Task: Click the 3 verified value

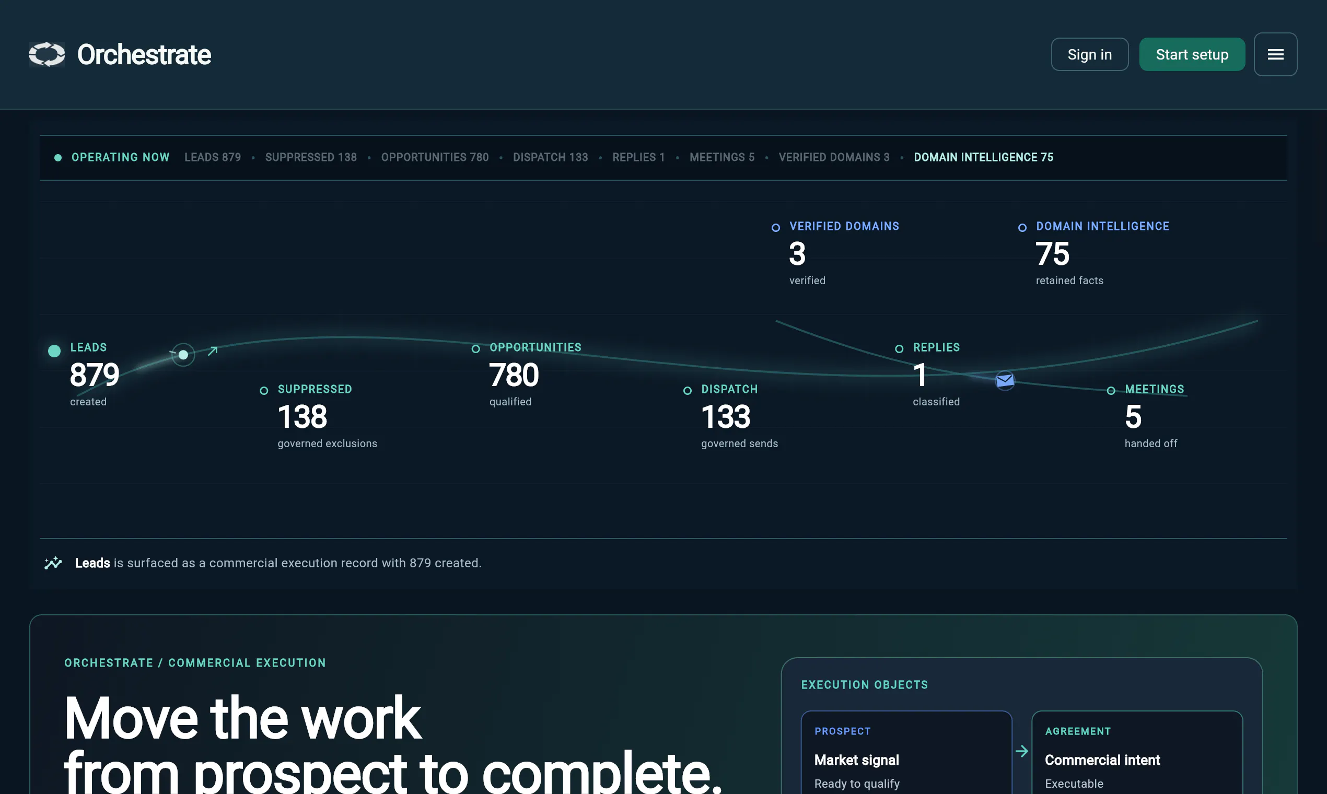Action: [x=797, y=253]
